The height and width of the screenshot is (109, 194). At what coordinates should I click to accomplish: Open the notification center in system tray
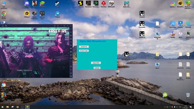click(x=191, y=107)
